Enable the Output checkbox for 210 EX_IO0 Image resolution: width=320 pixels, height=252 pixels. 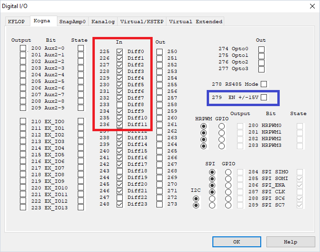point(23,122)
